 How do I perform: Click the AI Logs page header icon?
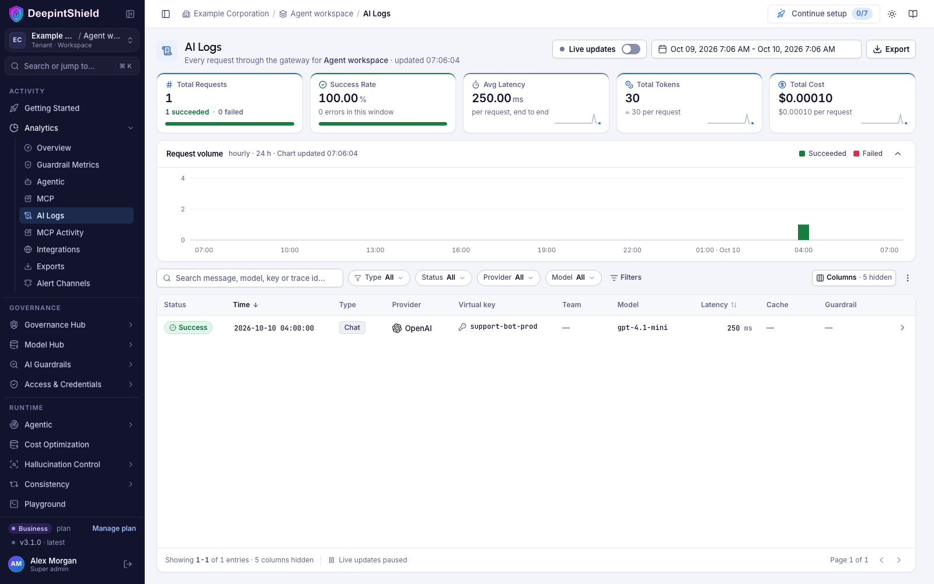coord(167,51)
